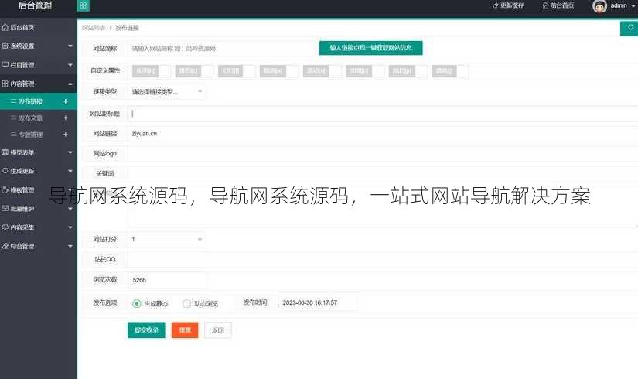The image size is (638, 379).
Task: Click the plus icon beside 发布链接
Action: click(66, 101)
